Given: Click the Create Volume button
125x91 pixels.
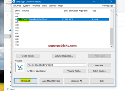Looking at the screenshot, I should coord(28,56).
